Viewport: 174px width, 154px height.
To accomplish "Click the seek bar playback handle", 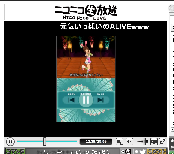I will (x=45, y=141).
